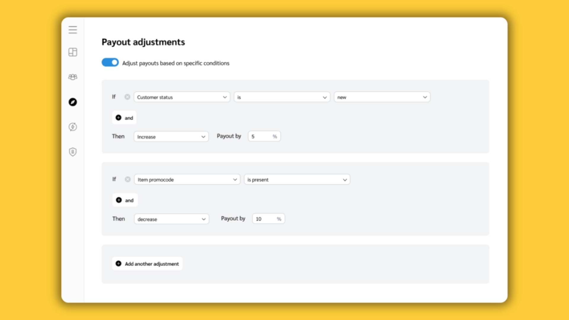Open the lightning bolt icon in the sidebar
Viewport: 569px width, 320px height.
coord(73,127)
